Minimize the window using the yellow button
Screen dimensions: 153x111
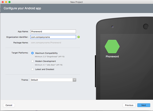tap(6, 2)
